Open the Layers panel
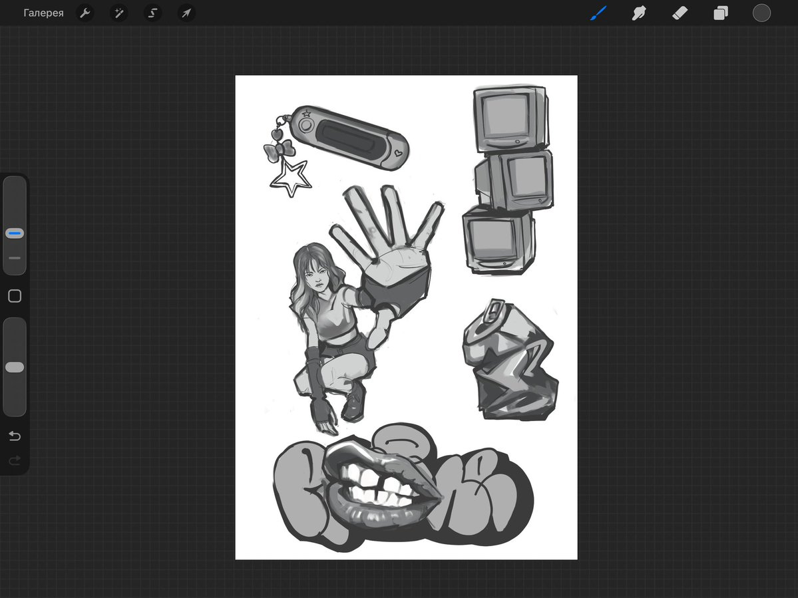Image resolution: width=798 pixels, height=598 pixels. point(721,13)
